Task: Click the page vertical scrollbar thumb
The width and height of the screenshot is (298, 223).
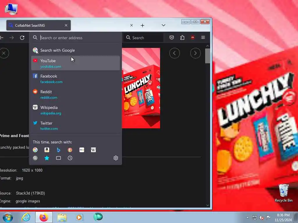Action: (207, 56)
